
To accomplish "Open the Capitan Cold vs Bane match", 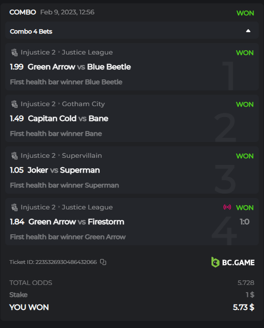I will point(68,119).
